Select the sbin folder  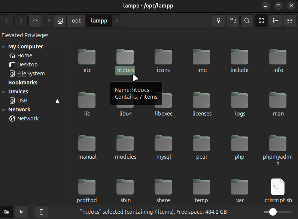125,191
